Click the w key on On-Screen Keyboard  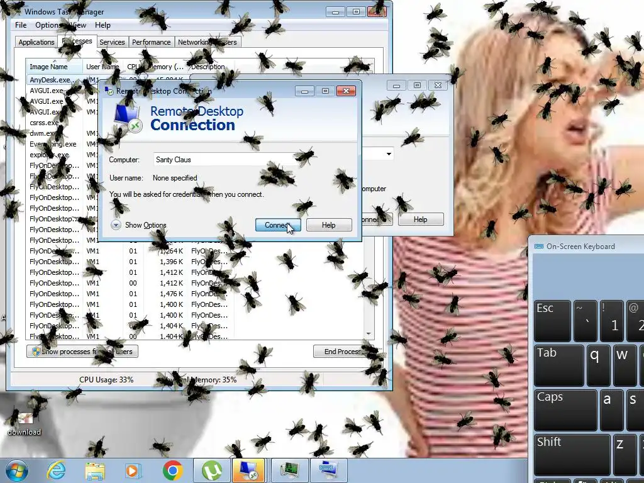[625, 365]
